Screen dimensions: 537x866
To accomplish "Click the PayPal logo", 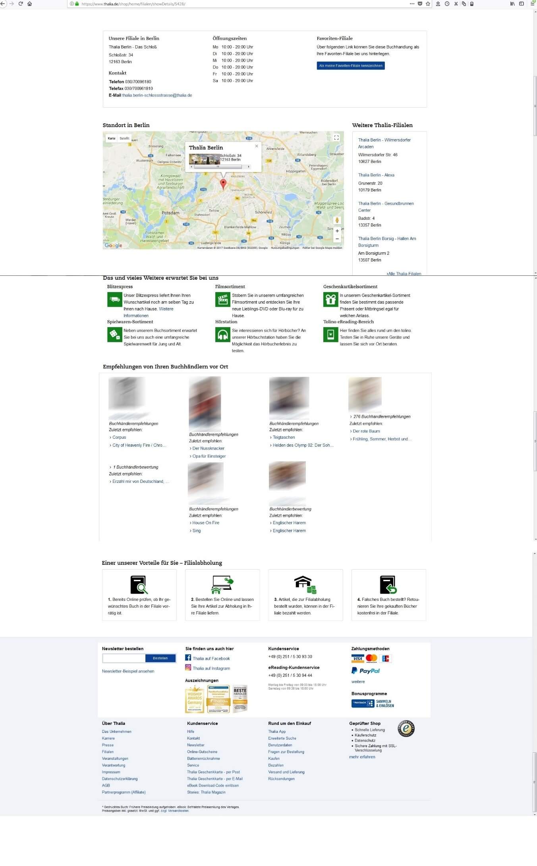I will (x=366, y=671).
